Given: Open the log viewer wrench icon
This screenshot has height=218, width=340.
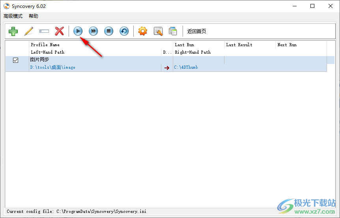Looking at the screenshot, I should [158, 31].
